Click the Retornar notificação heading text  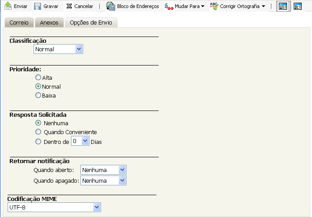(39, 161)
